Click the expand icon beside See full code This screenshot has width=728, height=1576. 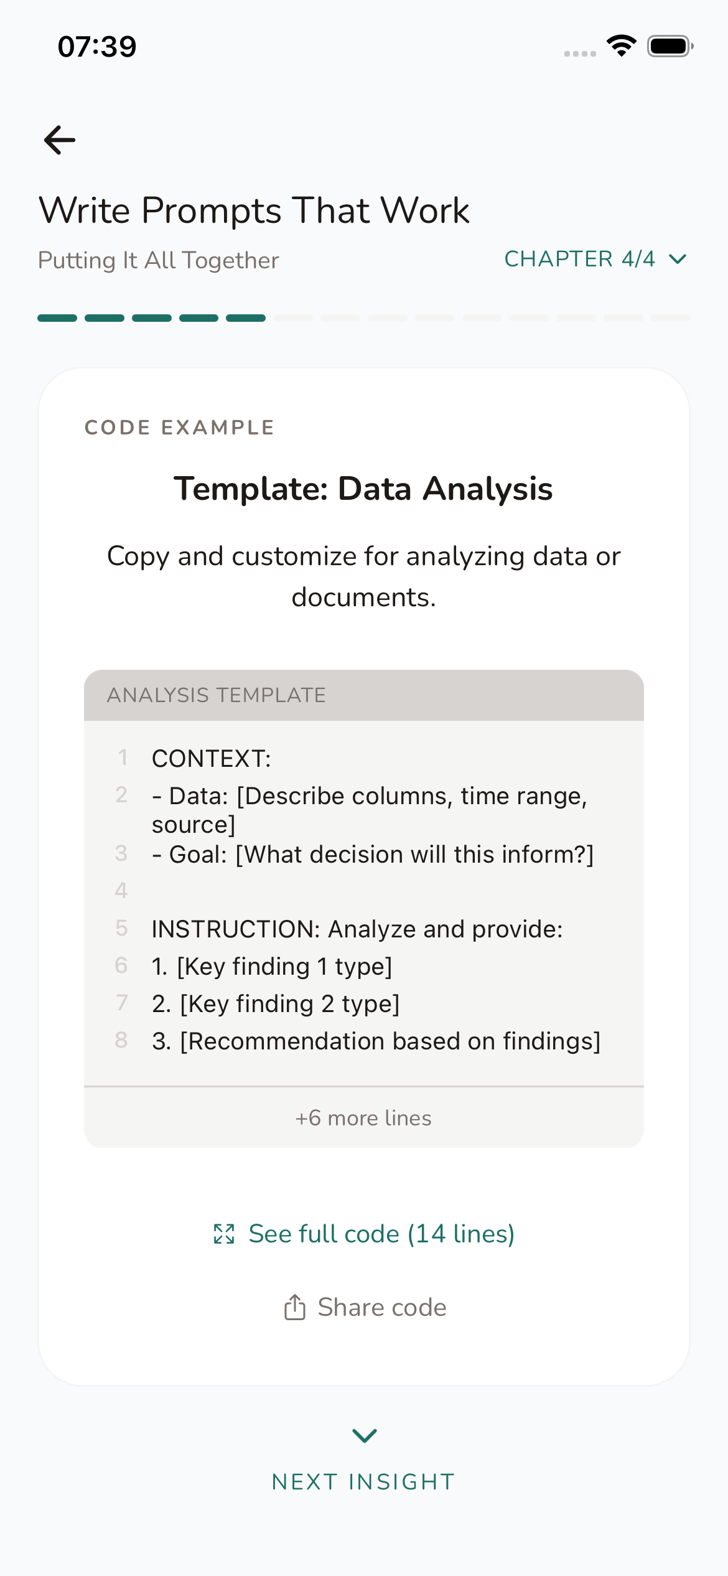pos(224,1234)
